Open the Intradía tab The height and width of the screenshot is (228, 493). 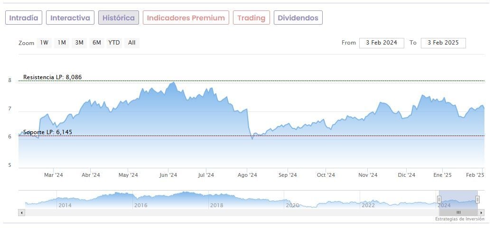tap(24, 18)
